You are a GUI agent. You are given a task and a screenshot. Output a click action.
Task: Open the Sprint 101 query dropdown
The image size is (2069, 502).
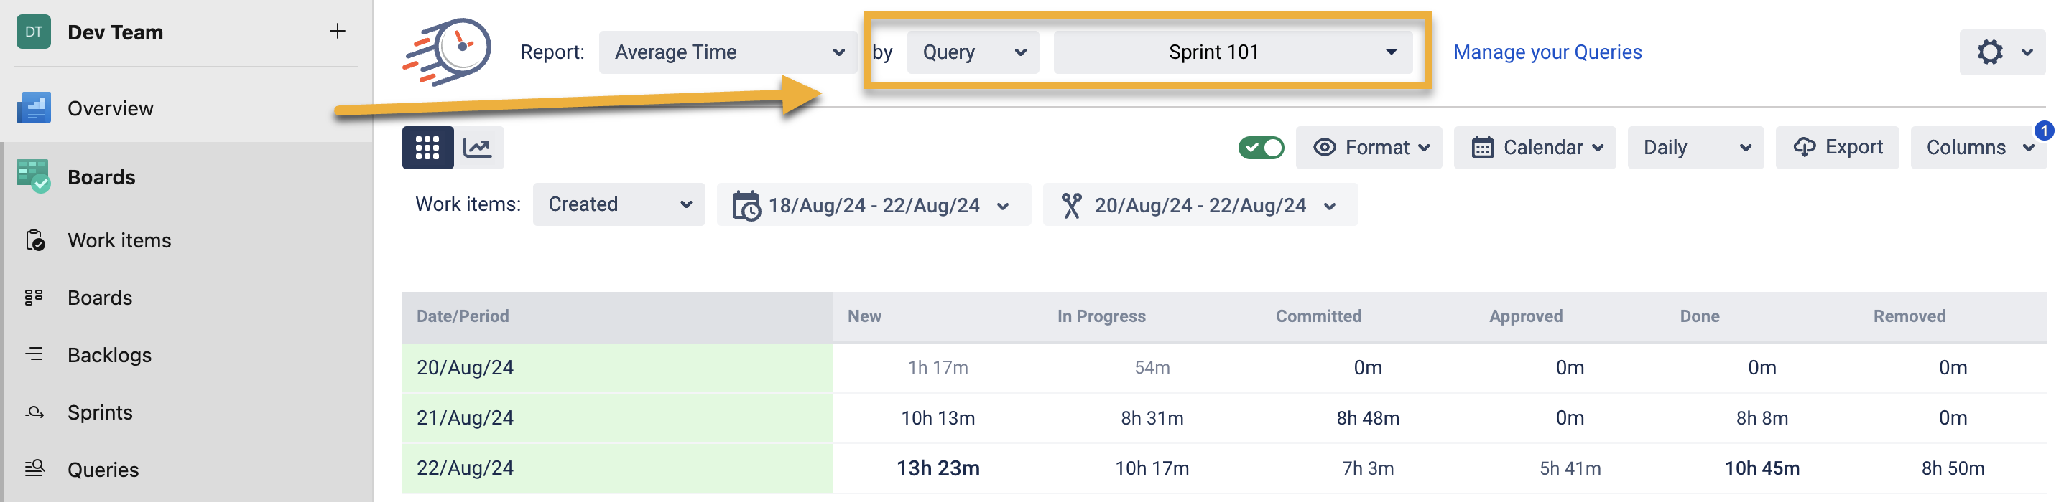pos(1232,52)
